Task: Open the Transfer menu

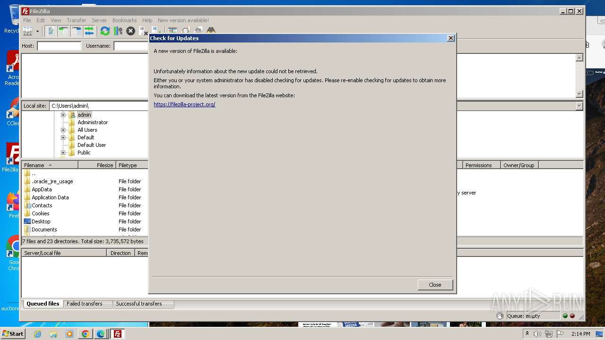Action: (x=76, y=20)
